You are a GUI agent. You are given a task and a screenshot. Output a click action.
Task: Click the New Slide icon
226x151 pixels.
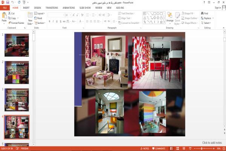tap(30, 15)
